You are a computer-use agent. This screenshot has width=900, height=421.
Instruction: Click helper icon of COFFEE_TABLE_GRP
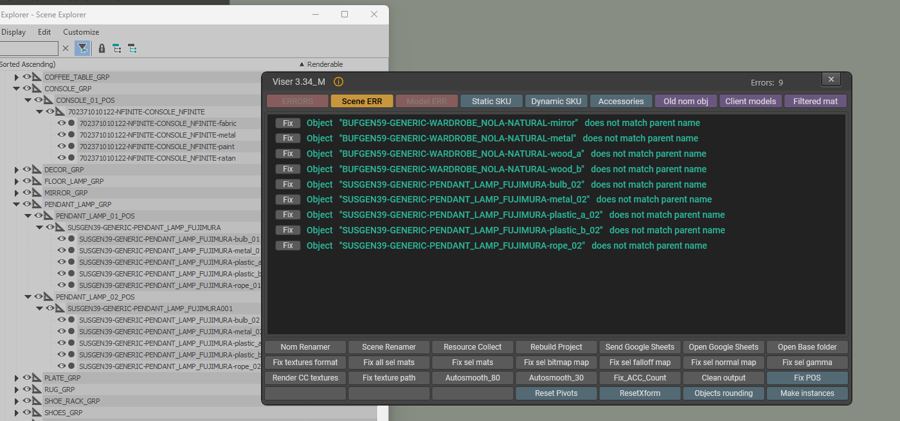point(37,77)
